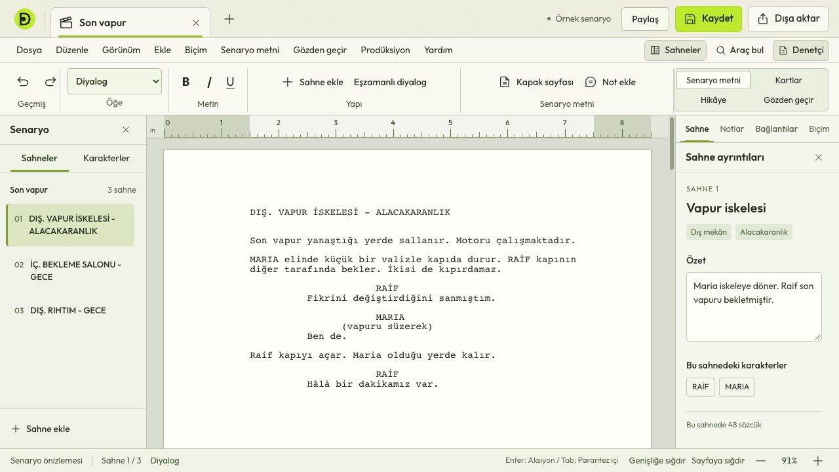Open the Biçim menu
Screen dimensions: 839x472
point(195,50)
